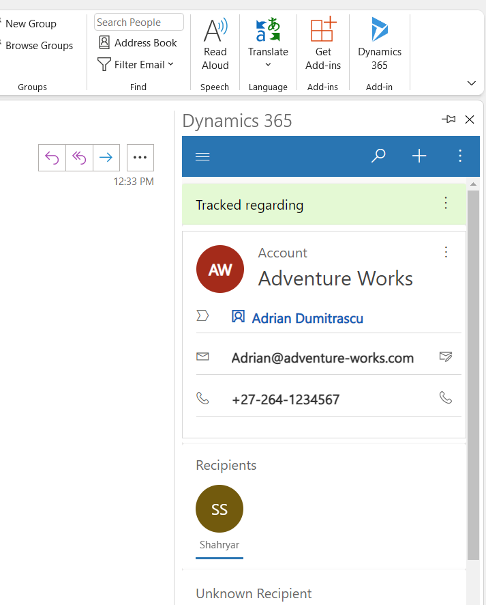Open the hamburger menu in Dynamics pane
Screen dimensions: 486x605
[x=202, y=156]
